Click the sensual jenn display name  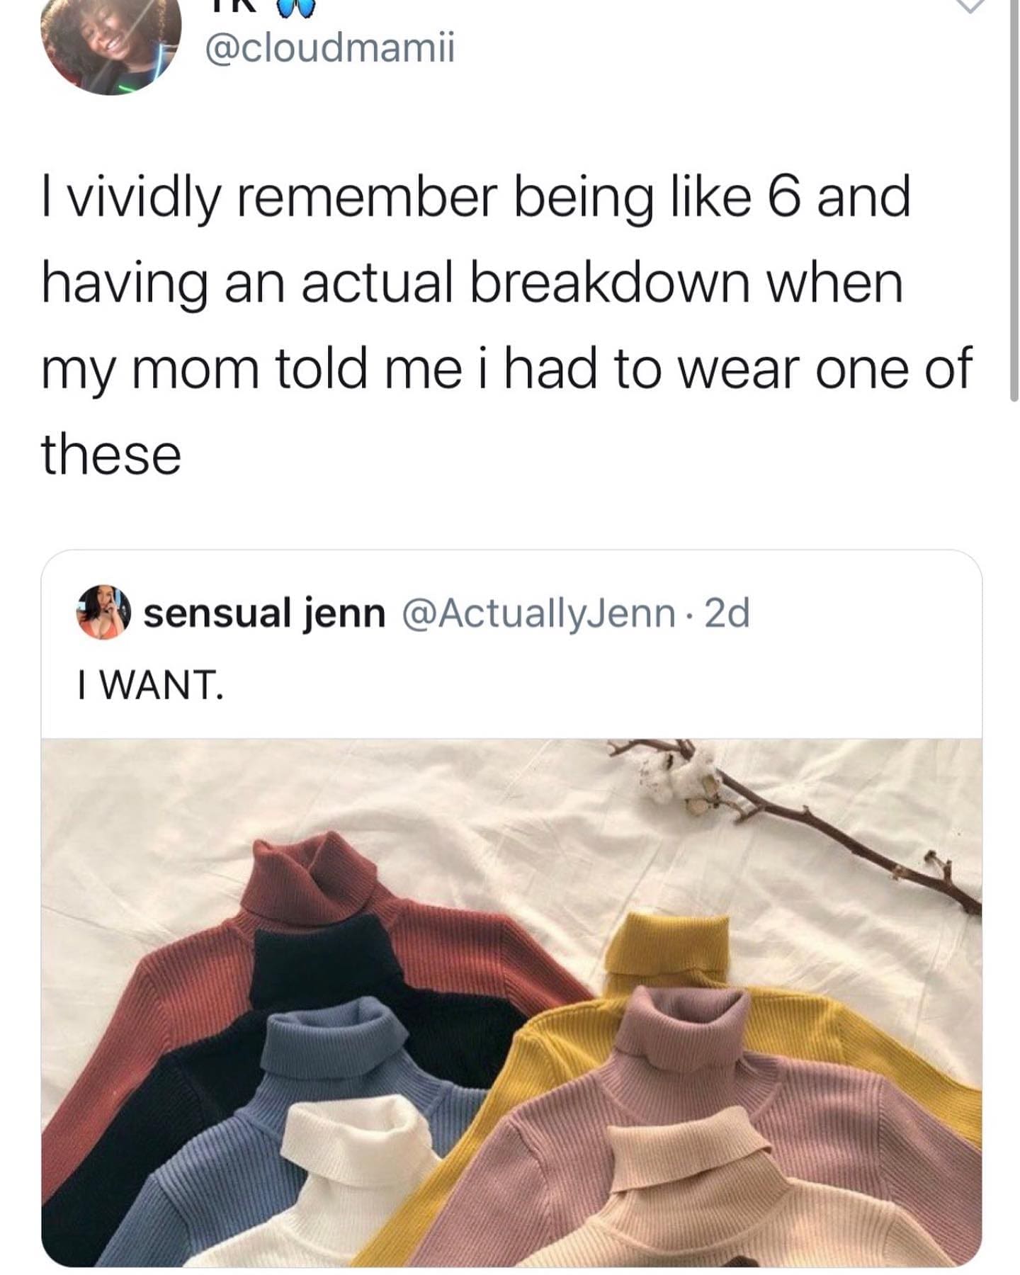tap(265, 613)
